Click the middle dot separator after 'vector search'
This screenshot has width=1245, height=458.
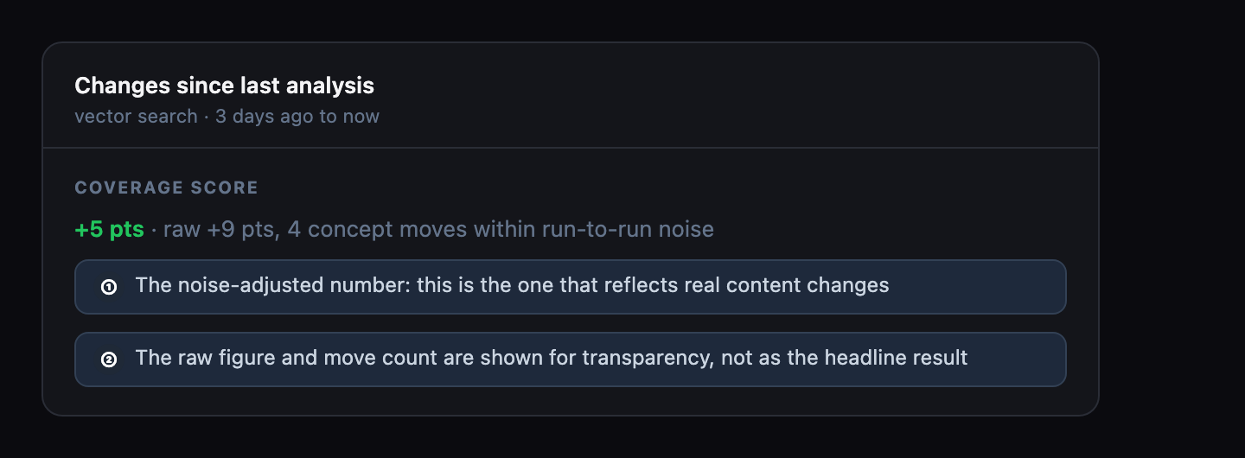point(207,116)
